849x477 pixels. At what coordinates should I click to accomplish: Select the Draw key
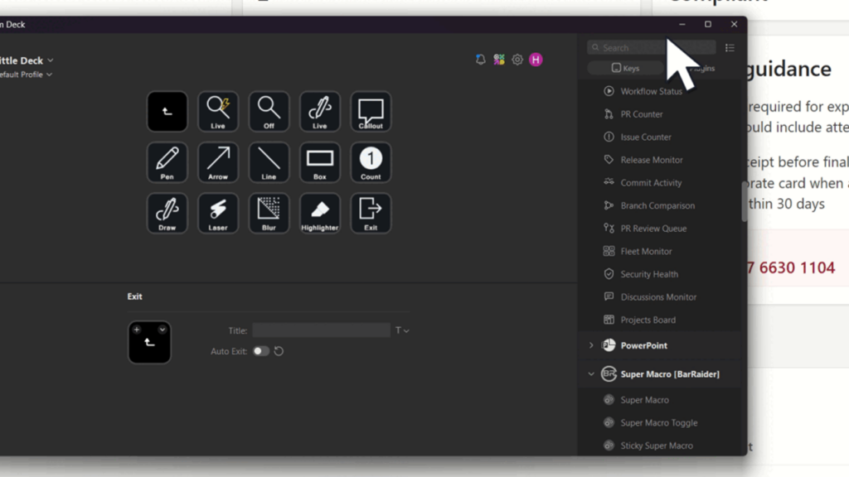point(167,213)
